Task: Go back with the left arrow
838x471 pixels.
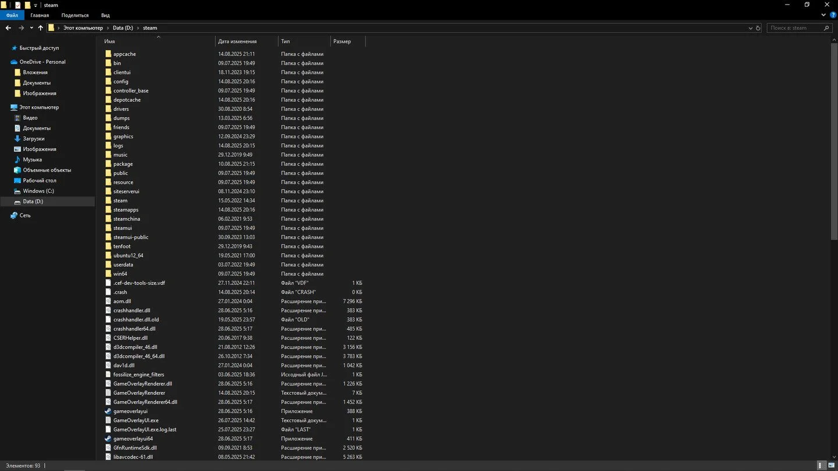Action: [x=8, y=28]
